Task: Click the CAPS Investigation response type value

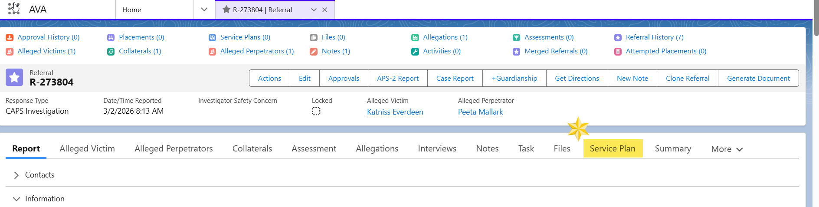Action: [x=37, y=111]
